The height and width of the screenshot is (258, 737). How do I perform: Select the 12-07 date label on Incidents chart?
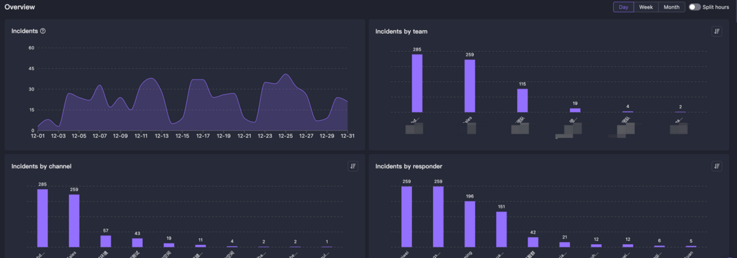click(99, 136)
